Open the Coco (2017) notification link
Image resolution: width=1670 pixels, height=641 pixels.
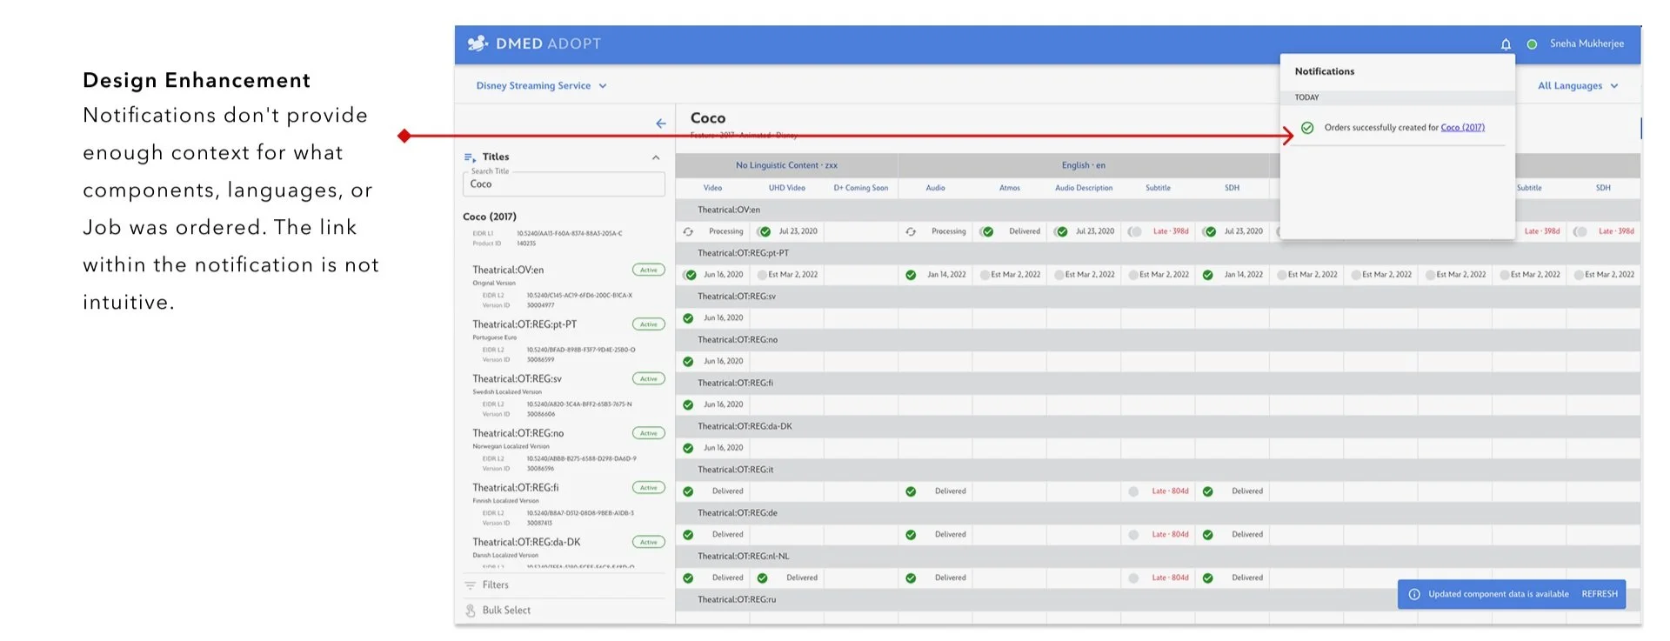(1462, 128)
